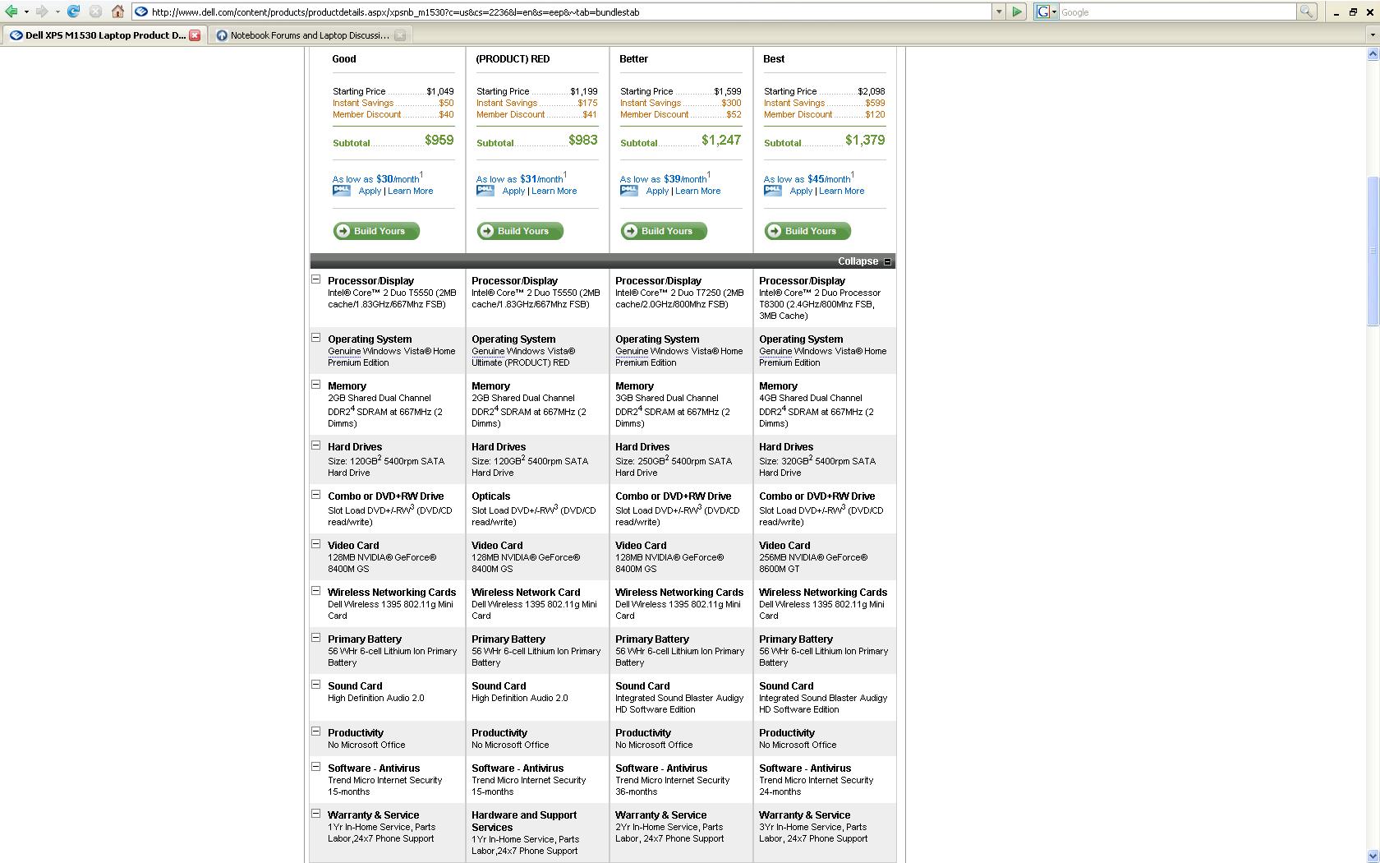The image size is (1380, 863).
Task: Collapse the Video Card row
Action: (315, 544)
